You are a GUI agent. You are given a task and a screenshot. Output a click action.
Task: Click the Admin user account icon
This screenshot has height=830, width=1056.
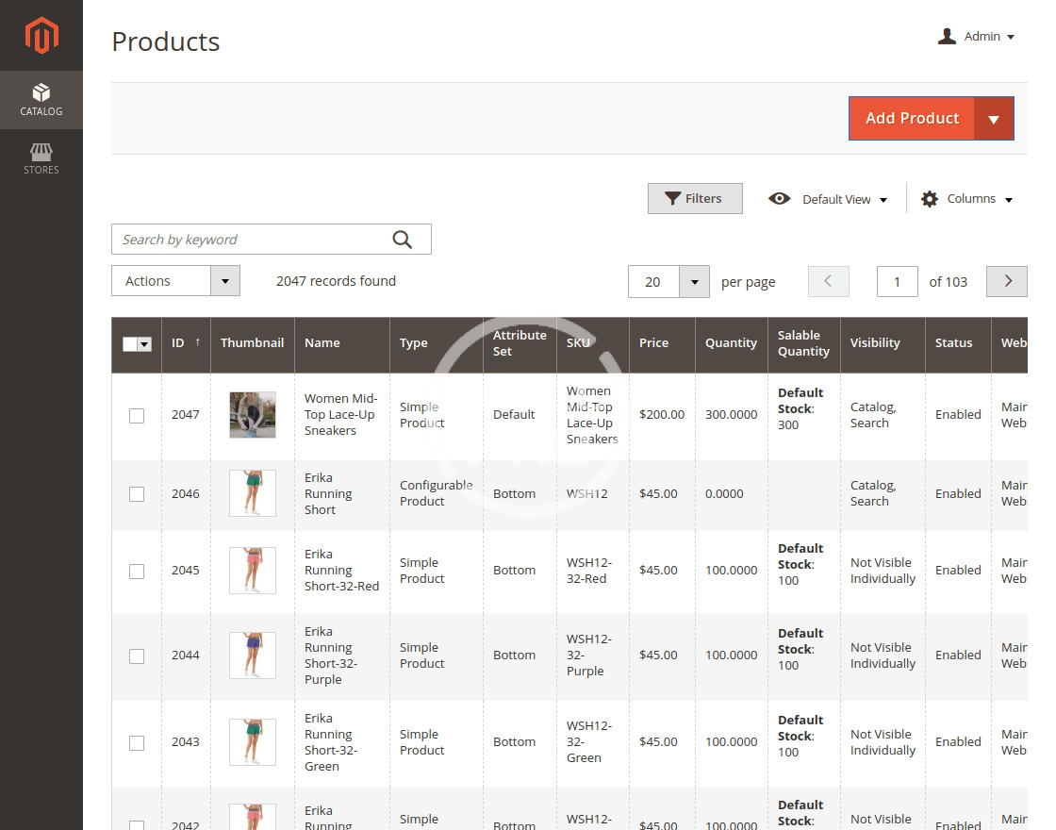click(x=947, y=37)
